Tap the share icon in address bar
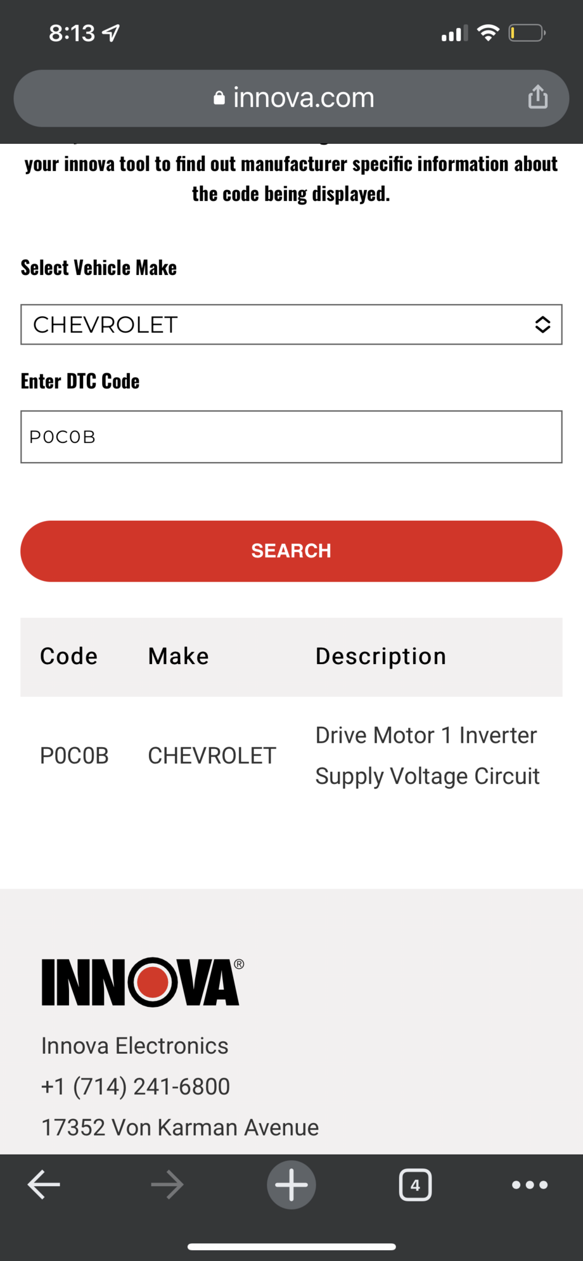This screenshot has height=1261, width=583. point(538,97)
